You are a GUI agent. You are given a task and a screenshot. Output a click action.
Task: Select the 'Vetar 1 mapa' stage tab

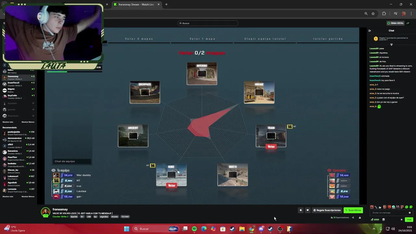[202, 39]
